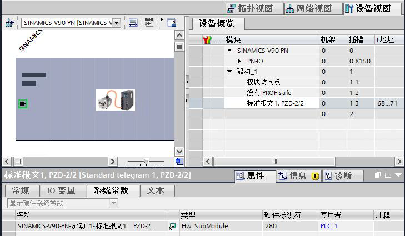Switch to the 网络视图 network view tab
The width and height of the screenshot is (405, 236).
coord(313,8)
